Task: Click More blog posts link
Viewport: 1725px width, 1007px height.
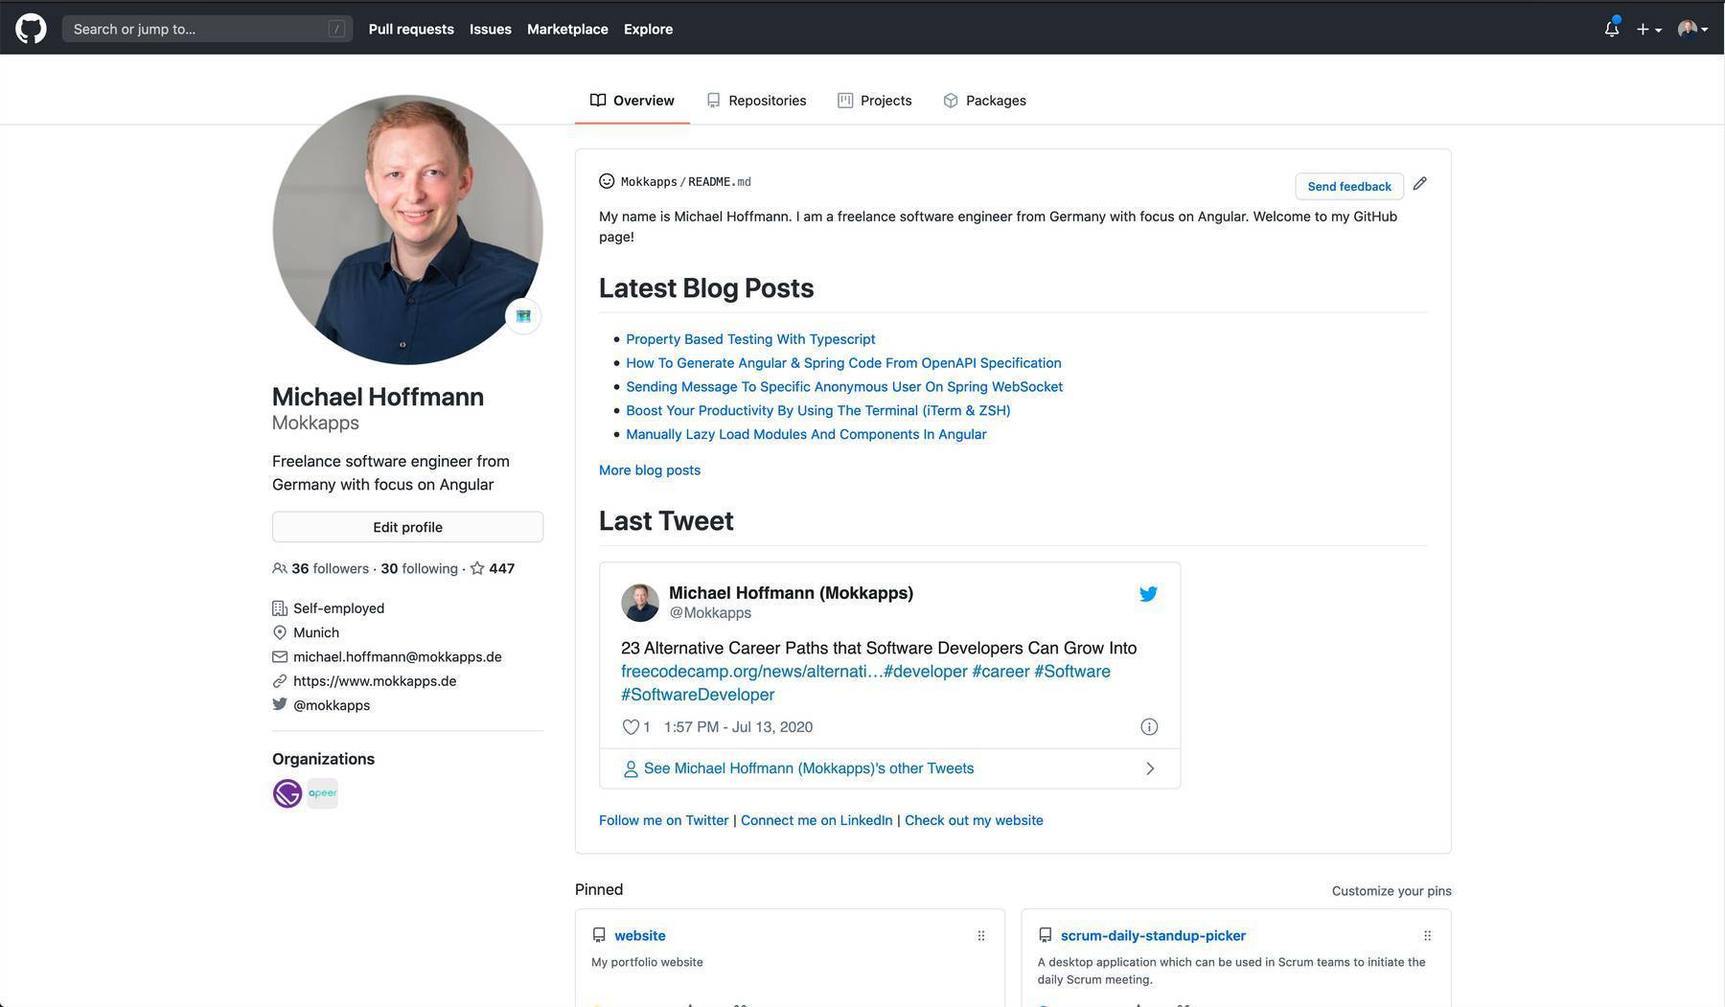Action: (650, 470)
